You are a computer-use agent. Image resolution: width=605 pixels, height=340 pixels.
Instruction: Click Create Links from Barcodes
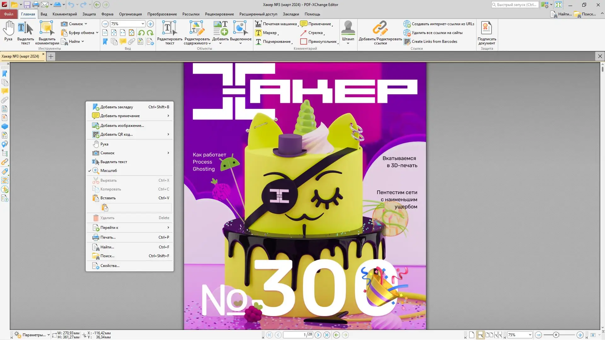[434, 42]
